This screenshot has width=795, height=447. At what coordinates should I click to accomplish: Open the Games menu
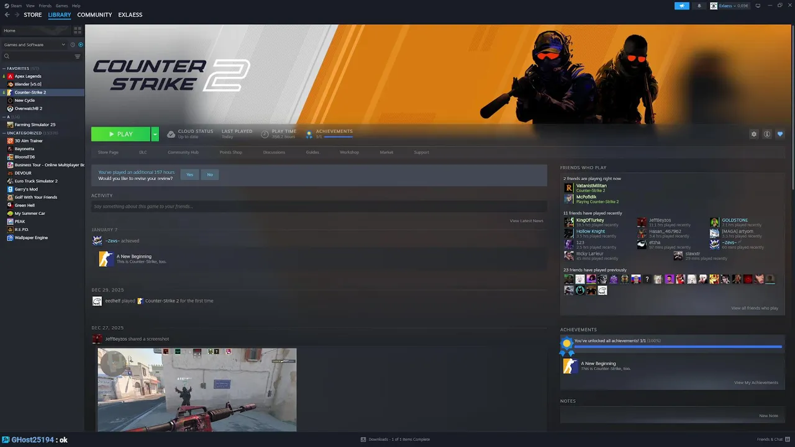click(61, 6)
